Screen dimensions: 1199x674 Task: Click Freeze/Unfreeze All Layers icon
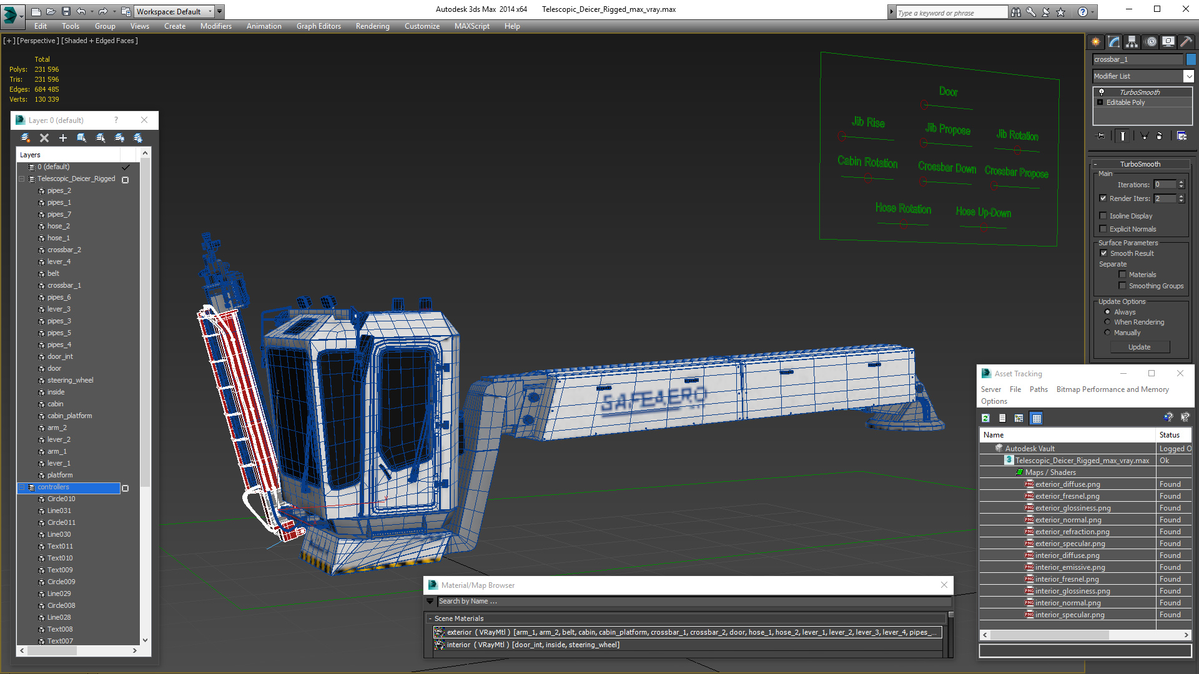click(138, 138)
